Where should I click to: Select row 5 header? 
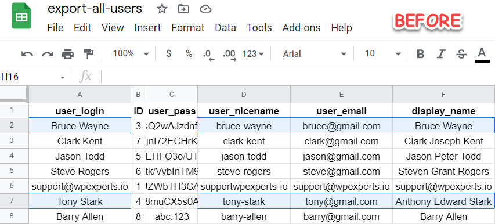[14, 171]
